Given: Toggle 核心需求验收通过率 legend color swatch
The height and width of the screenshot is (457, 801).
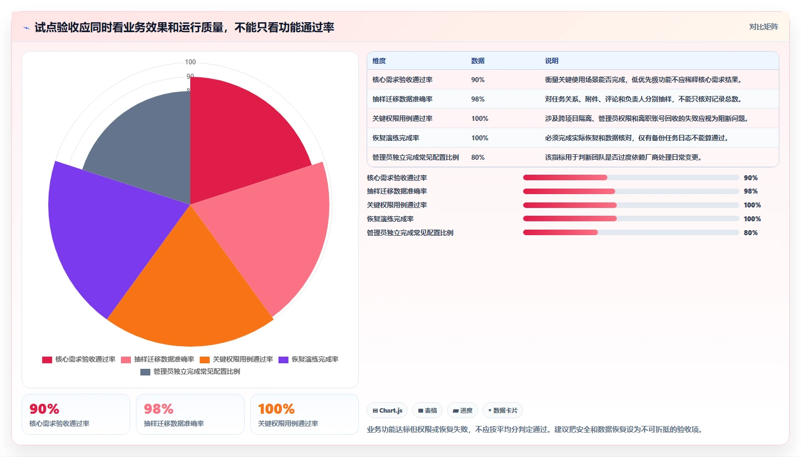Looking at the screenshot, I should (x=47, y=359).
